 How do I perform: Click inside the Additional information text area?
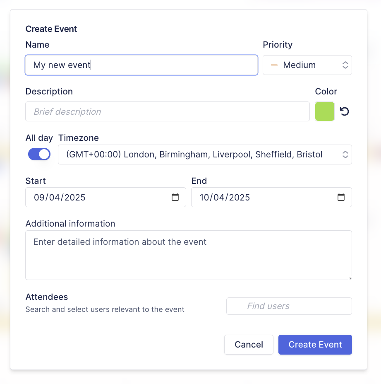pyautogui.click(x=189, y=255)
